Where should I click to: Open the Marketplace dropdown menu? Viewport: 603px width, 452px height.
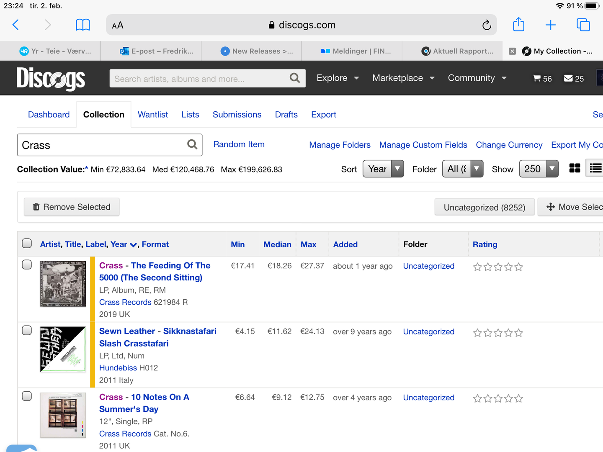(403, 78)
